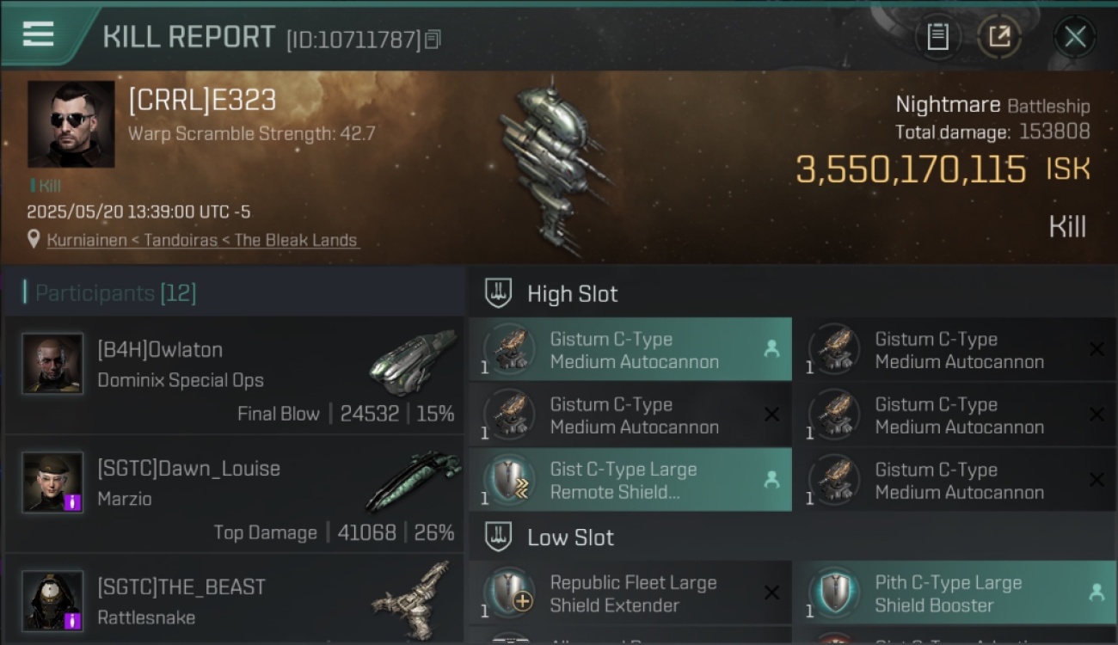
Task: Select Gist C-Type Large Remote Shield module
Action: 630,480
